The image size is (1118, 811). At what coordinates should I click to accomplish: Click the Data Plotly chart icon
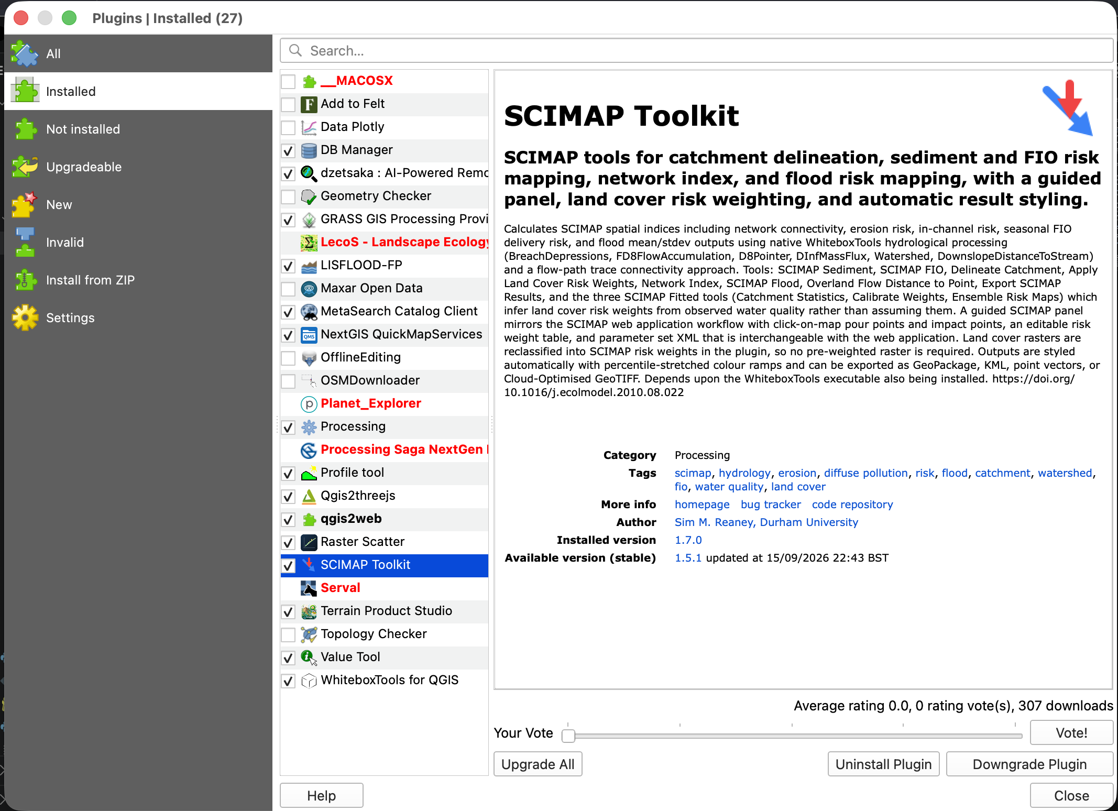point(309,127)
